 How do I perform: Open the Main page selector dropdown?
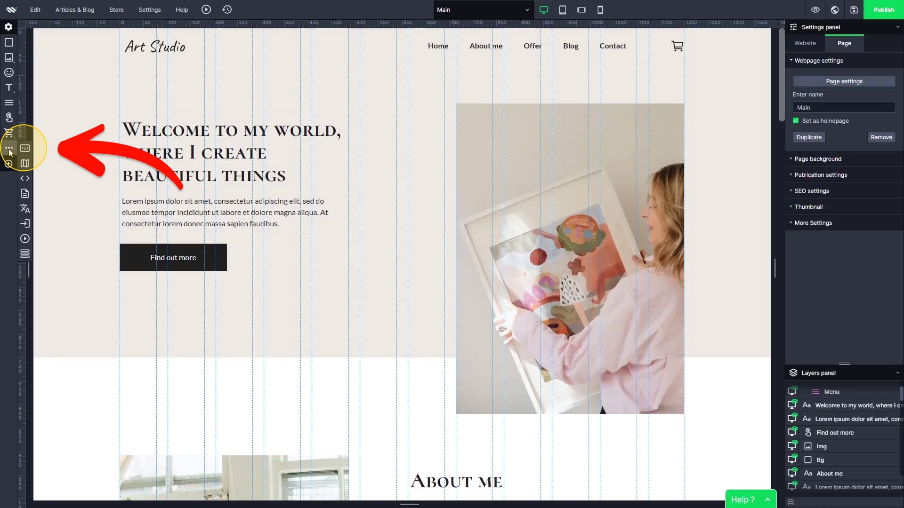point(484,9)
